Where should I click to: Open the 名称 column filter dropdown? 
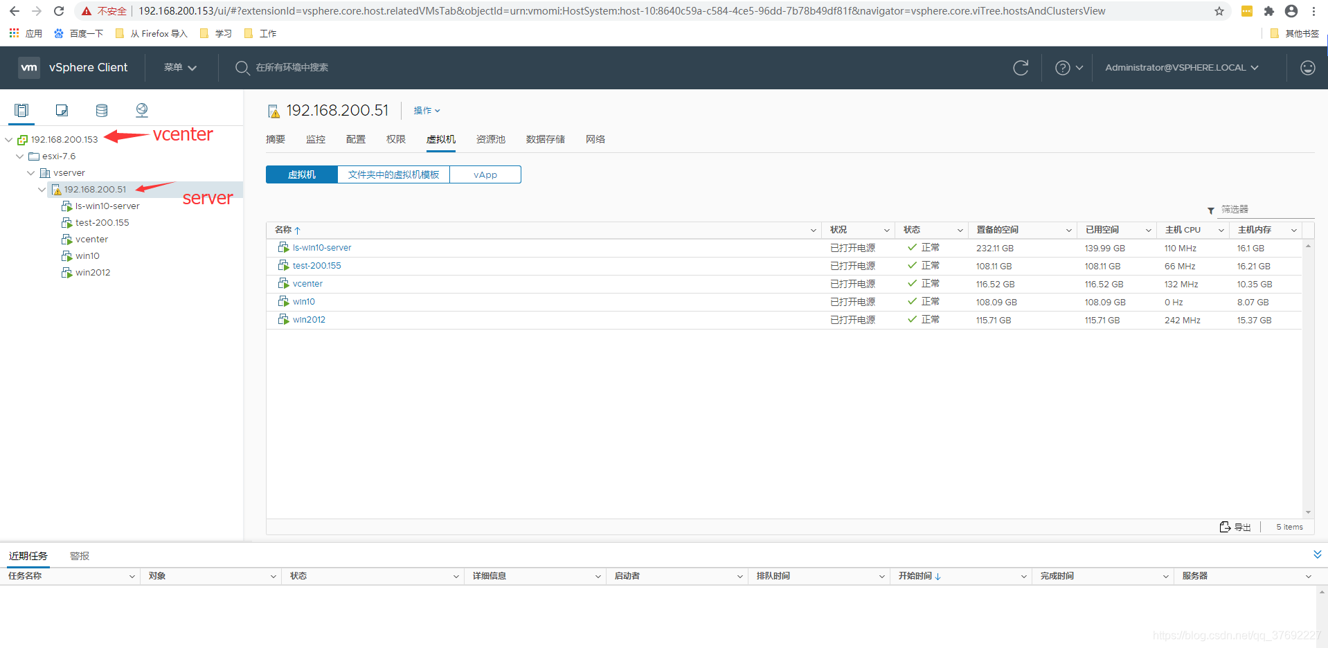(813, 230)
